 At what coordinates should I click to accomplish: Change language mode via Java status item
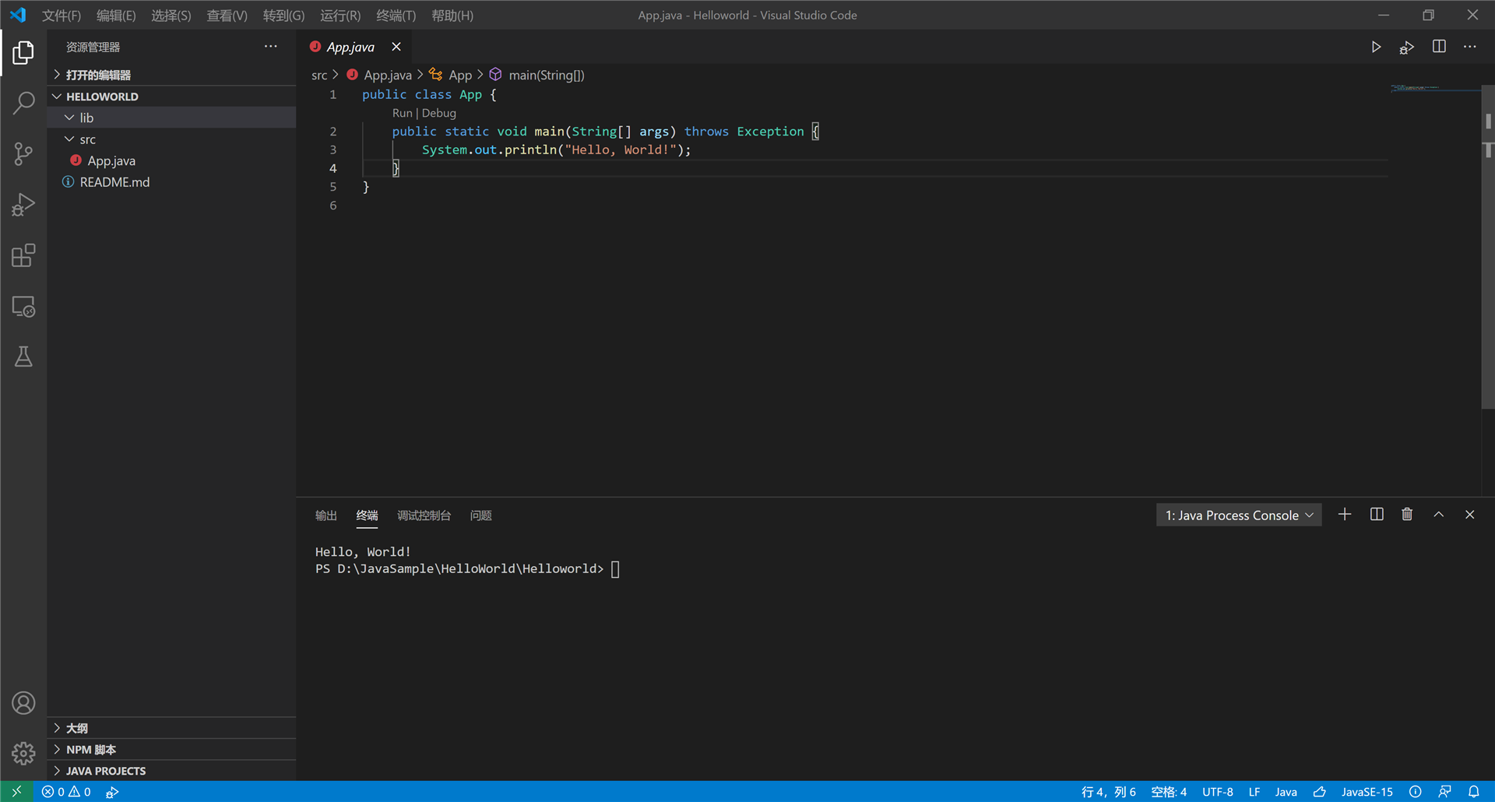tap(1286, 792)
